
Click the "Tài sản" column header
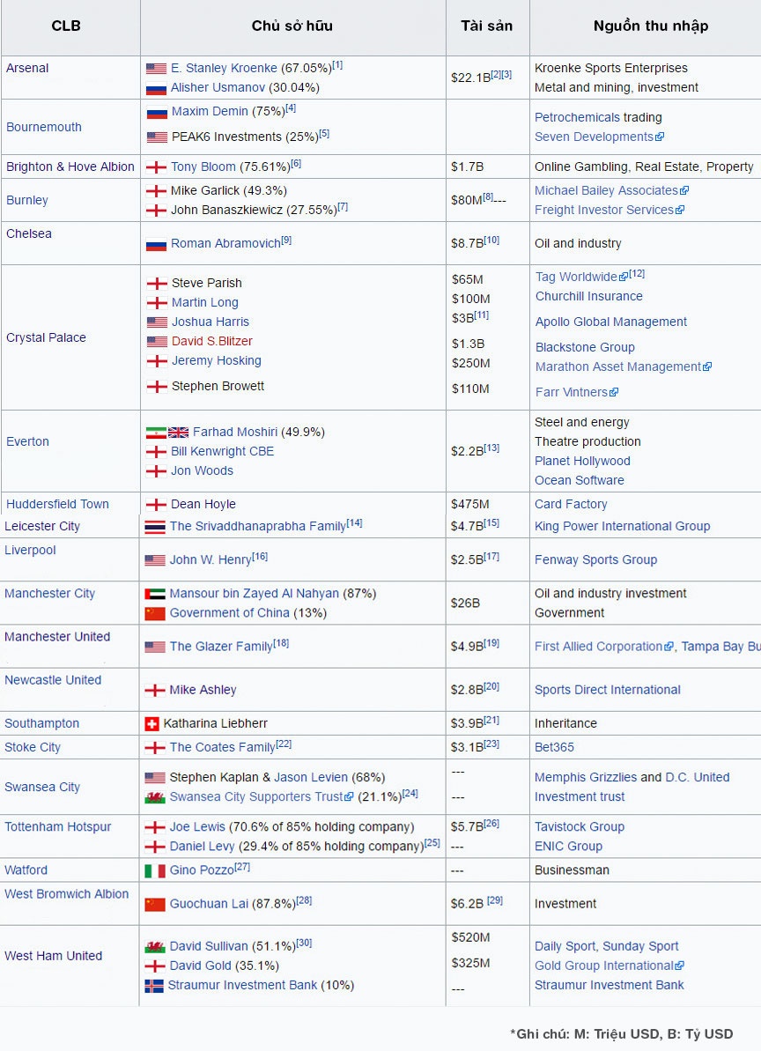[x=486, y=26]
